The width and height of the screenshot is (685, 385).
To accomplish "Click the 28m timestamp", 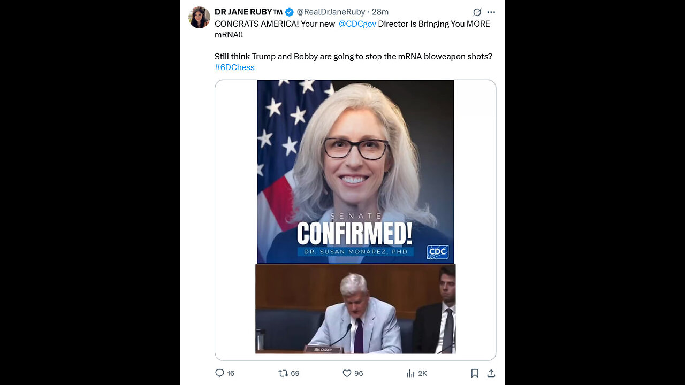I will (380, 12).
